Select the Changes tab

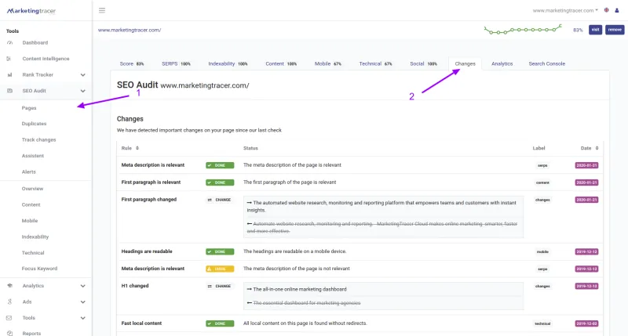coord(465,63)
